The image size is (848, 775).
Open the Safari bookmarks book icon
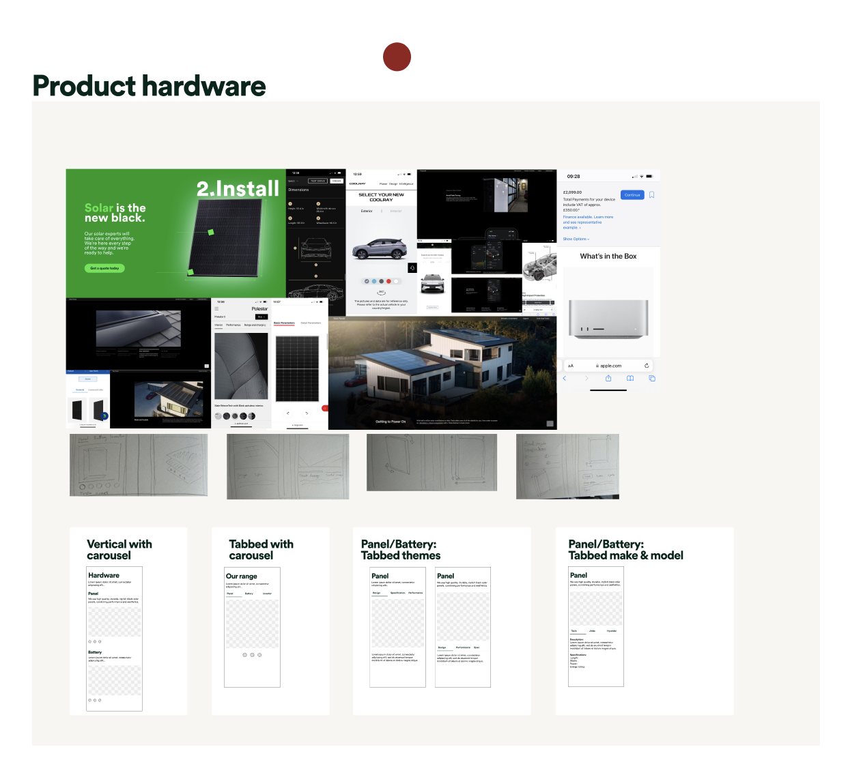(x=630, y=378)
